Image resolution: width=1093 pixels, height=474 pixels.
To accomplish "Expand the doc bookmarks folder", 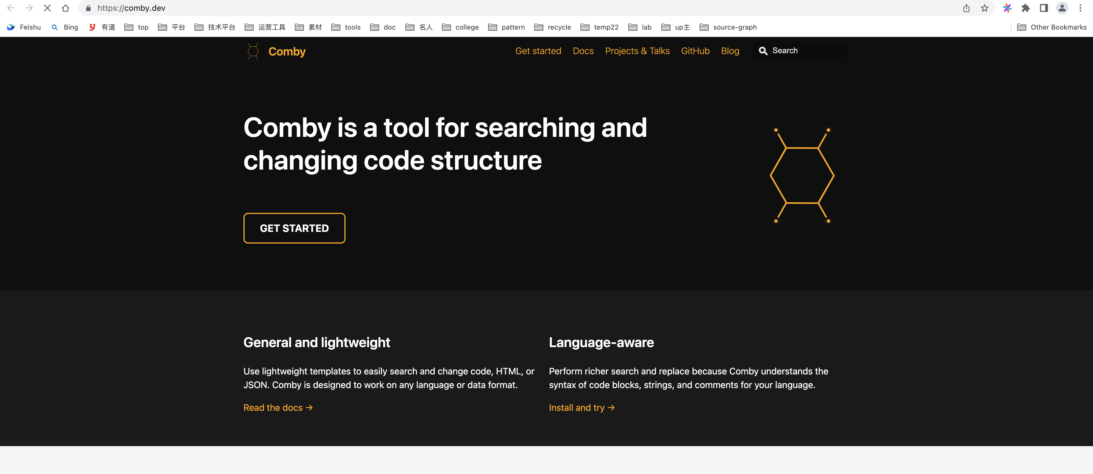I will pyautogui.click(x=383, y=27).
